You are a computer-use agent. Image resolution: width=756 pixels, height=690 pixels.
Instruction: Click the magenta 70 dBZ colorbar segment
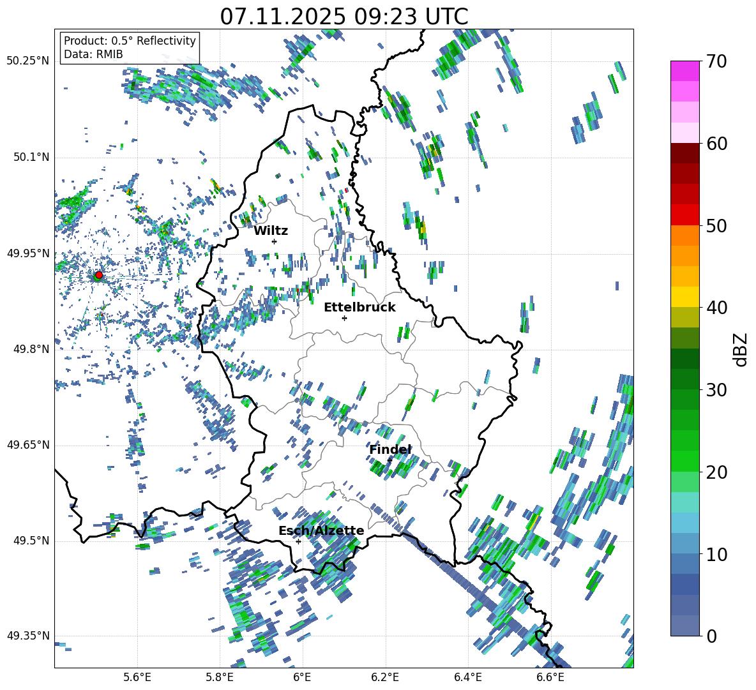(x=684, y=71)
